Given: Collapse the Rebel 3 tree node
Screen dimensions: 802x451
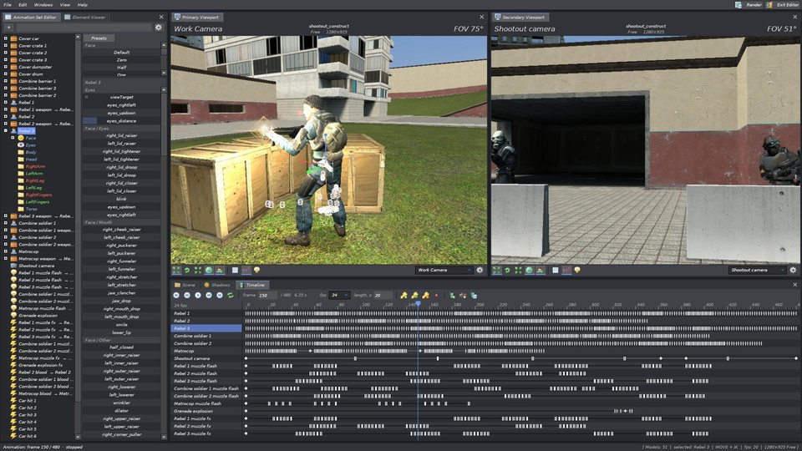Looking at the screenshot, I should 6,131.
